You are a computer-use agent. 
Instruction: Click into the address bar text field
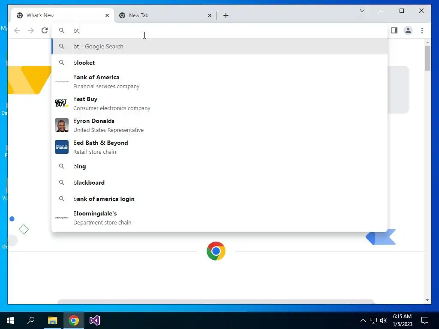tap(219, 30)
